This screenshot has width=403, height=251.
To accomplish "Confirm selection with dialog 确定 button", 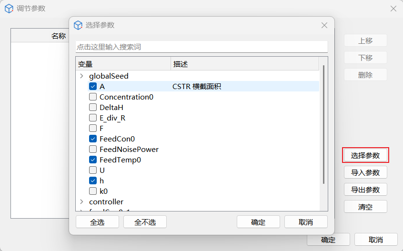I will pyautogui.click(x=258, y=222).
